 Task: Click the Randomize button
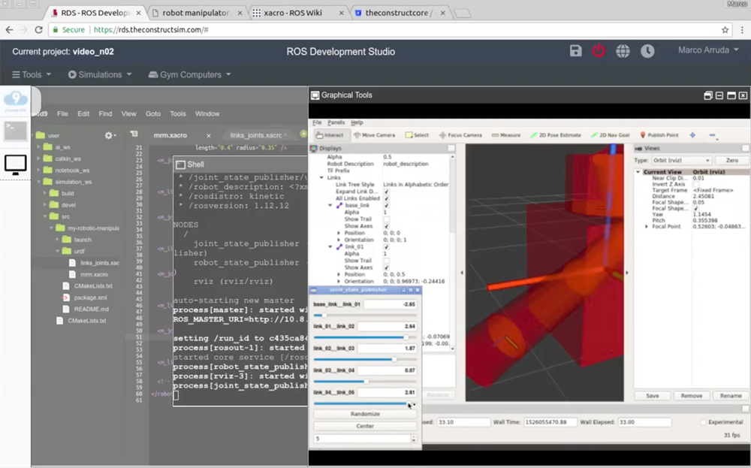(365, 414)
